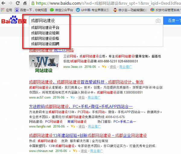181x154 pixels.
Task: Open the www.ac57.com result URL
Action: pyautogui.click(x=40, y=97)
